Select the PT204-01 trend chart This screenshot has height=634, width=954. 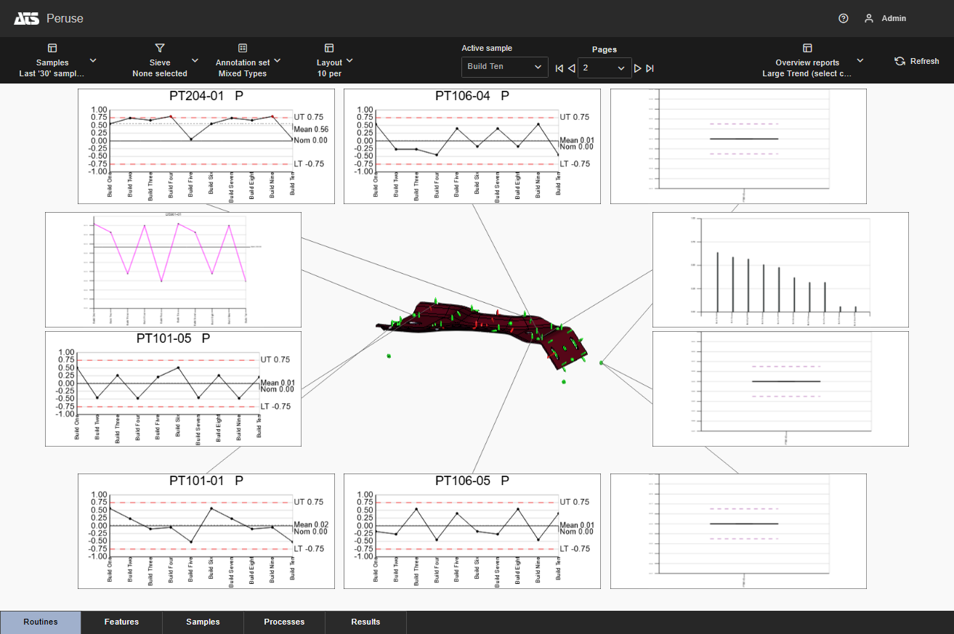(x=206, y=145)
